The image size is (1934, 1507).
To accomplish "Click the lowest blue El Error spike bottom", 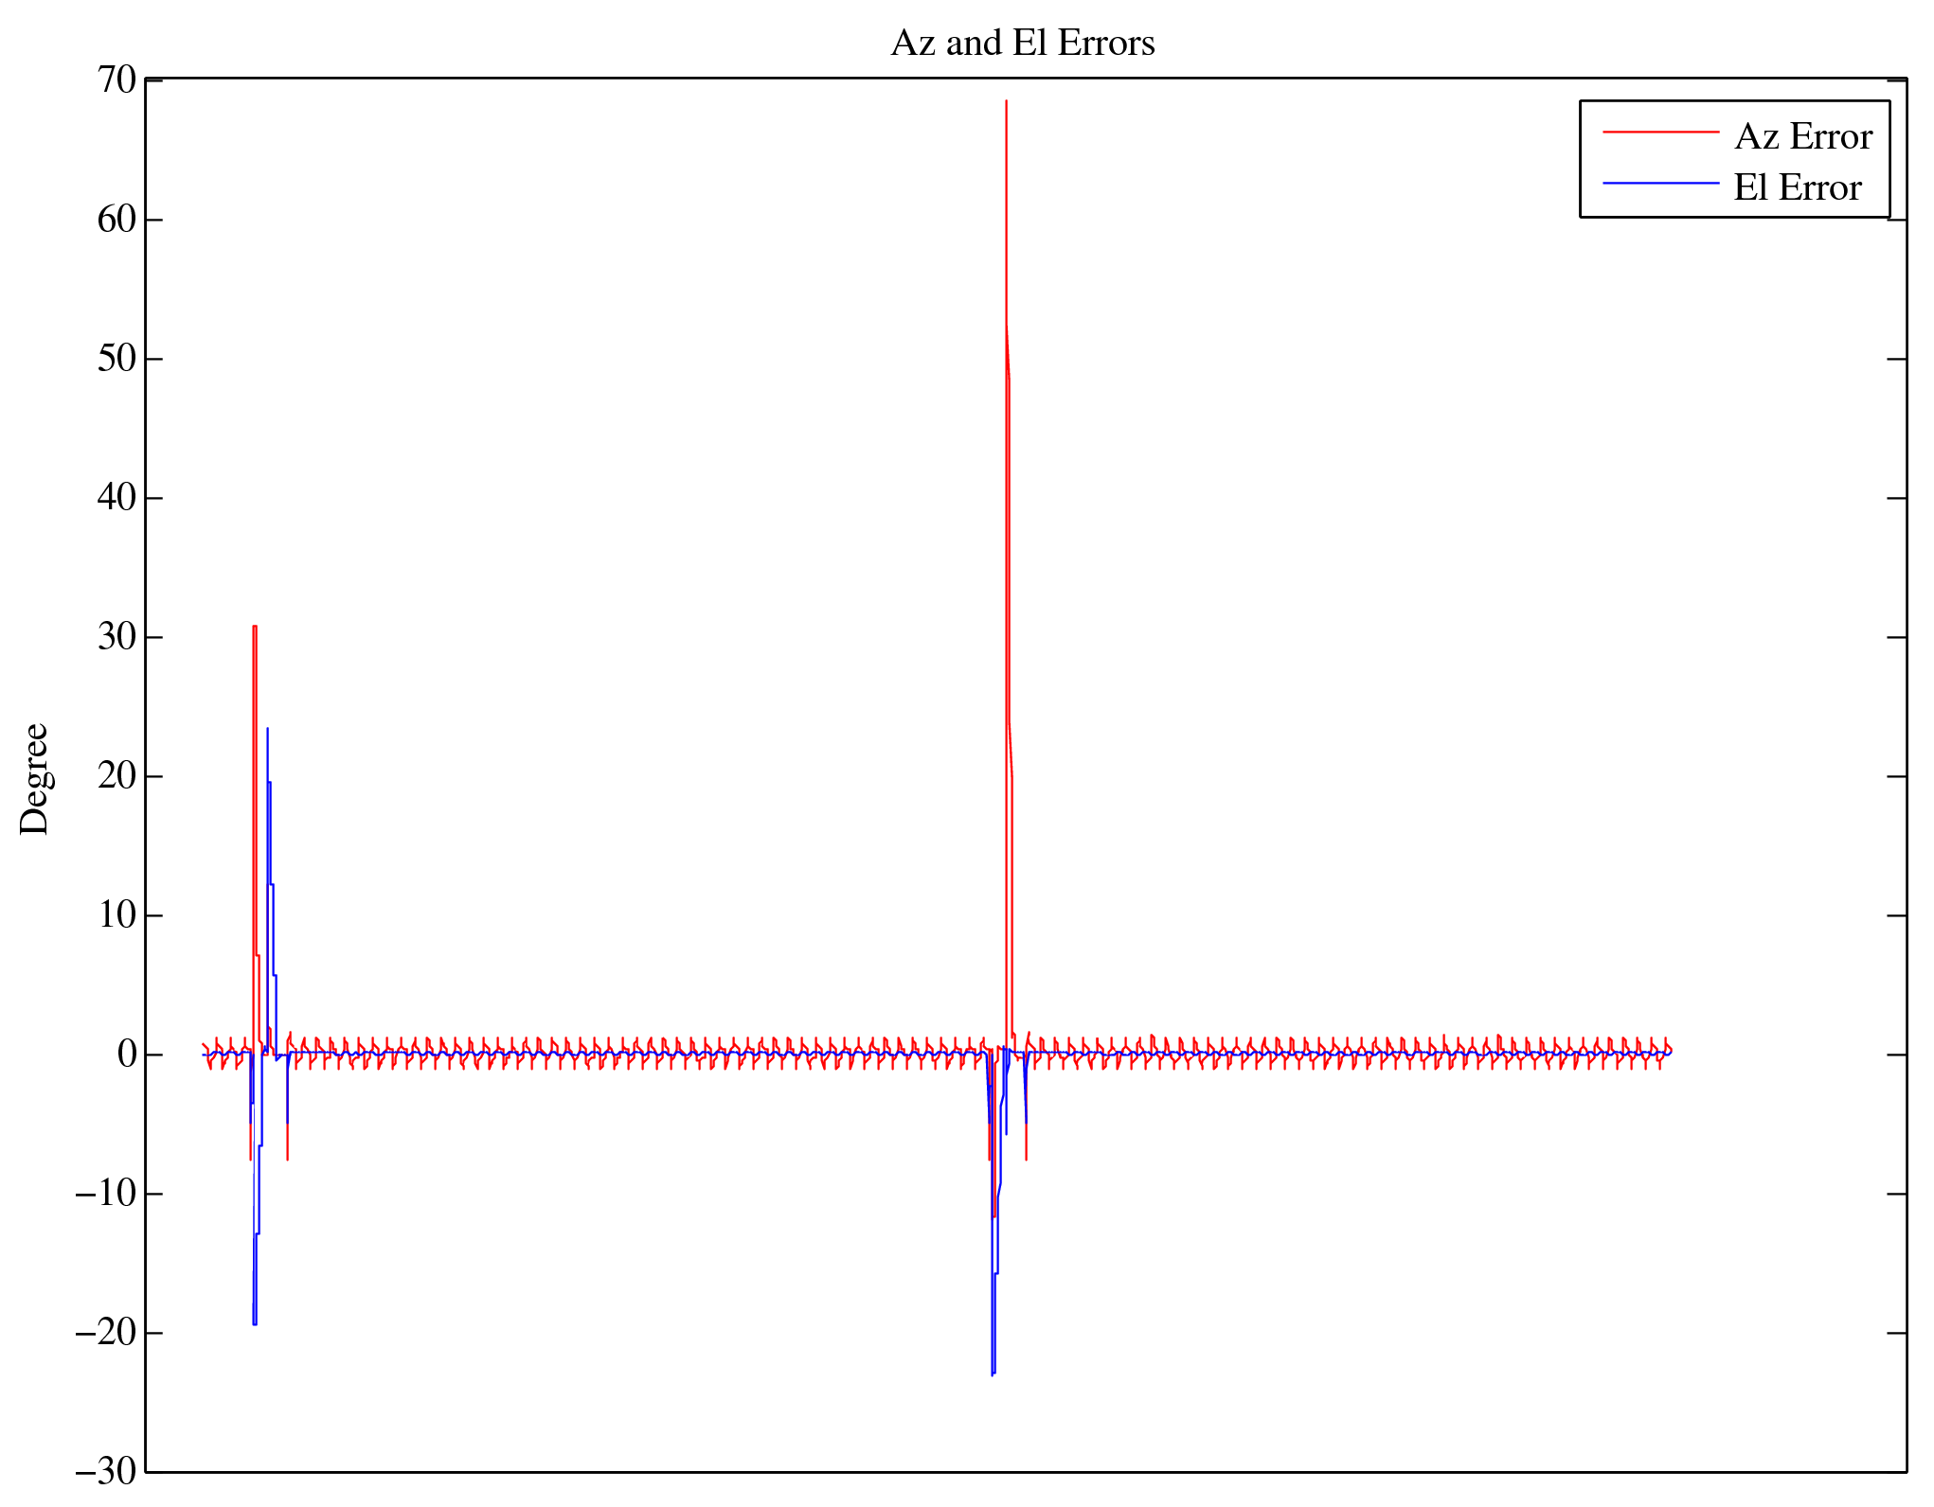I will pyautogui.click(x=992, y=1374).
